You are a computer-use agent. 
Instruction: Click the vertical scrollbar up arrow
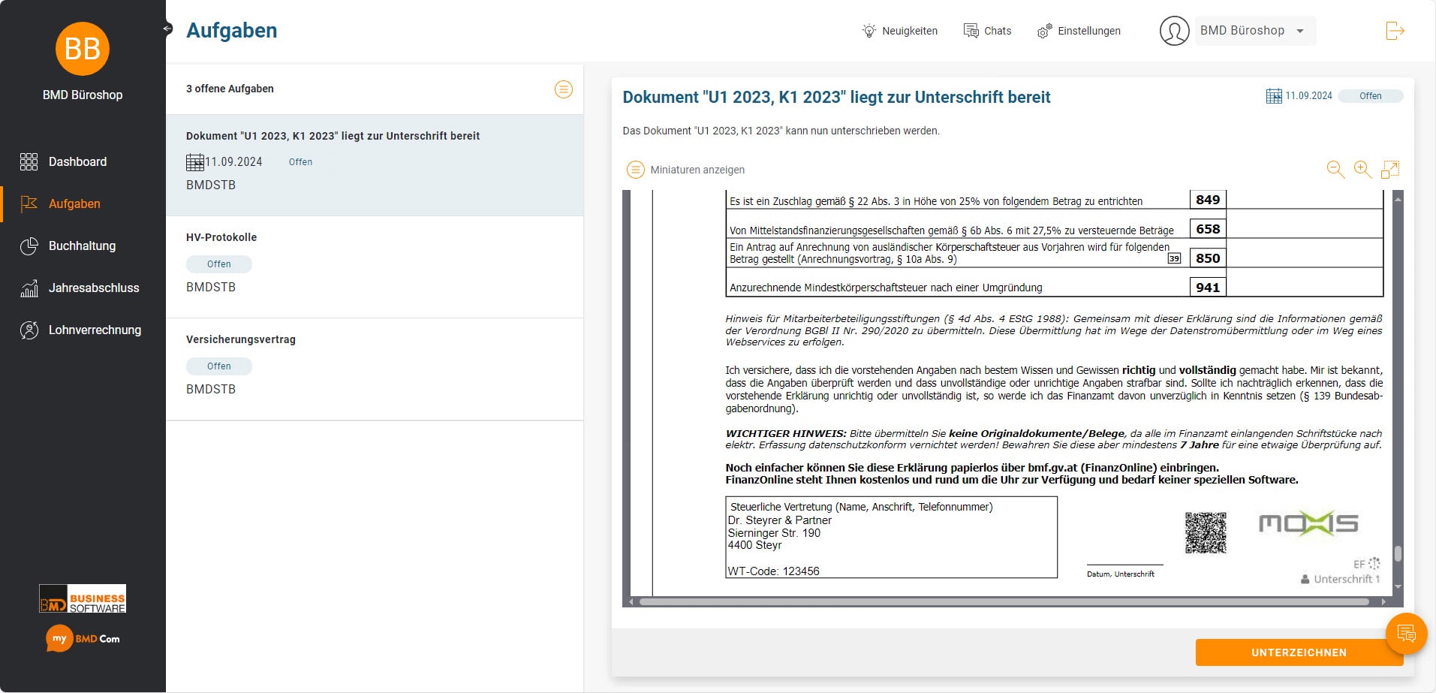point(1398,199)
